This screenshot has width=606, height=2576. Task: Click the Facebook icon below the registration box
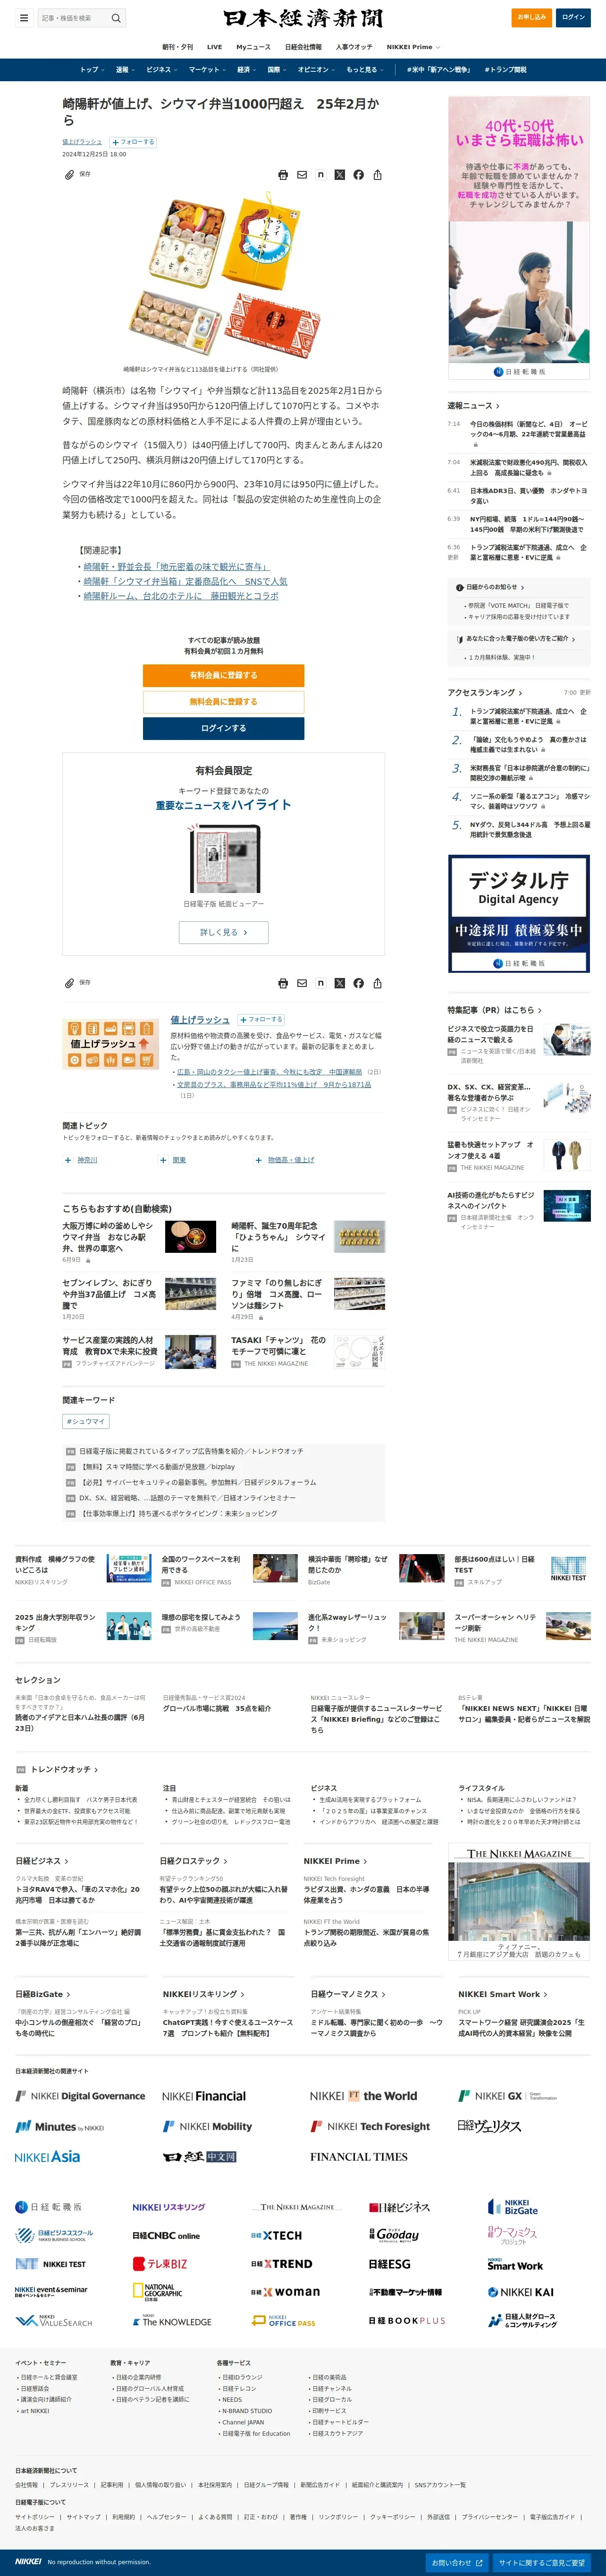tap(359, 983)
